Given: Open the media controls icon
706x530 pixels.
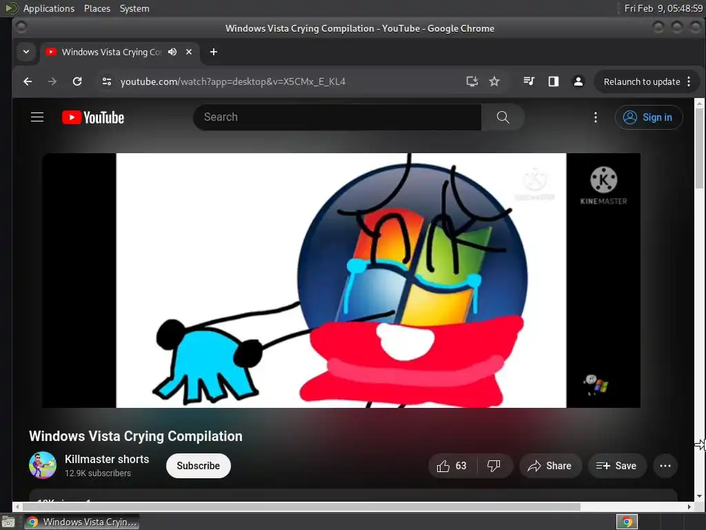Looking at the screenshot, I should [529, 81].
